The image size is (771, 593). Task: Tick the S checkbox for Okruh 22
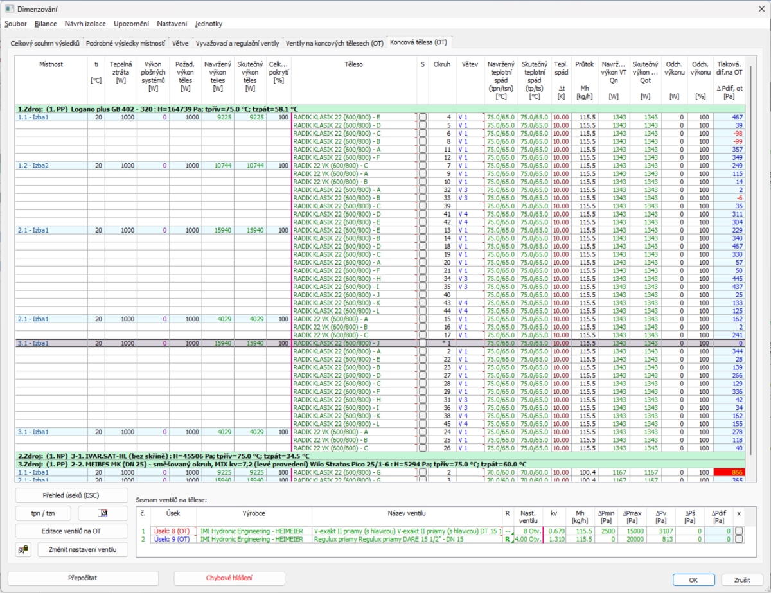423,360
